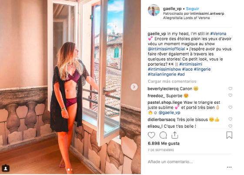Open @intimissimiofficial mention

(166, 49)
